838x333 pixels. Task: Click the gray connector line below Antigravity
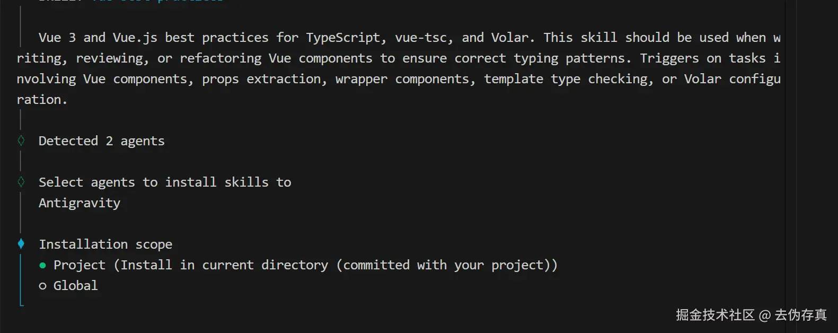click(x=21, y=220)
